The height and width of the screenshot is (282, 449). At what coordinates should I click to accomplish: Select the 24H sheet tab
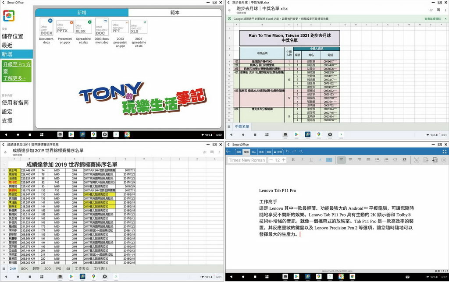(x=13, y=268)
